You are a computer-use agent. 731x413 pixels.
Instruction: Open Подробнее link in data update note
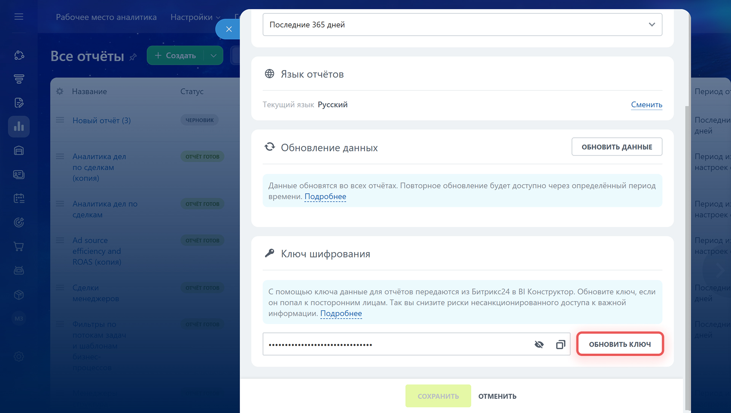click(x=325, y=197)
